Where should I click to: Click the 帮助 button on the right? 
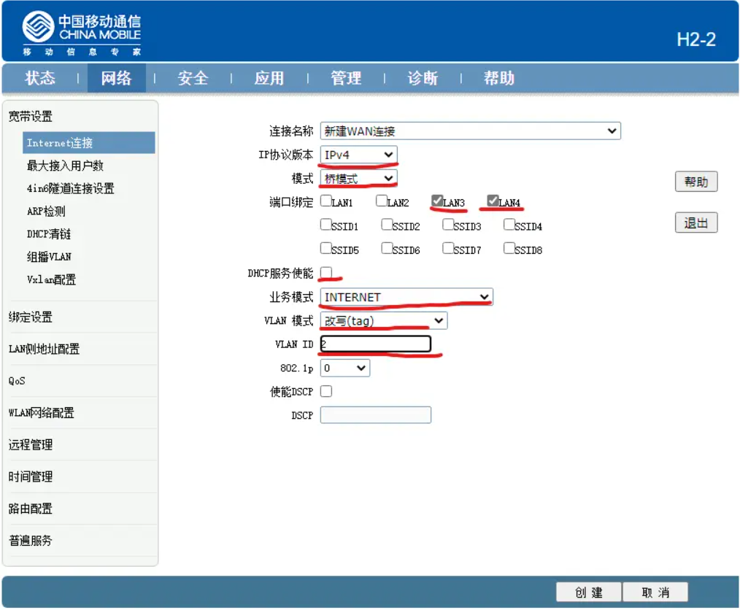click(695, 182)
